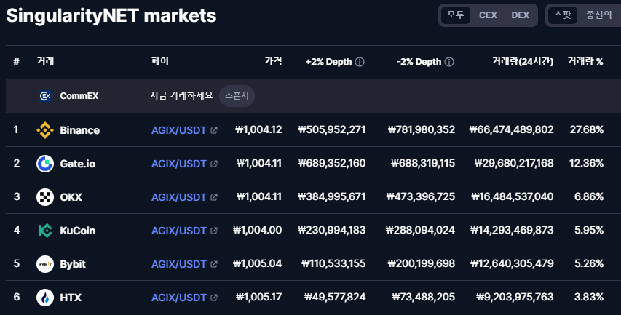
Task: Click the info icon beside +2% Depth
Action: (360, 63)
